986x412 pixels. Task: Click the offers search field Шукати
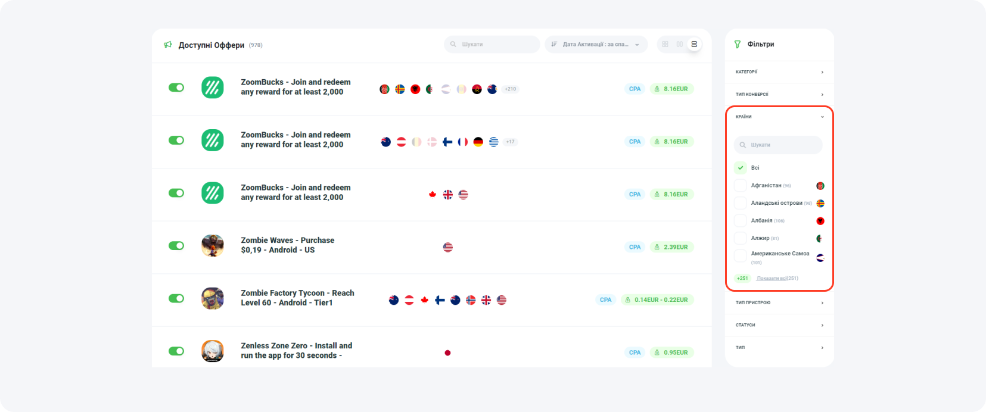[492, 44]
